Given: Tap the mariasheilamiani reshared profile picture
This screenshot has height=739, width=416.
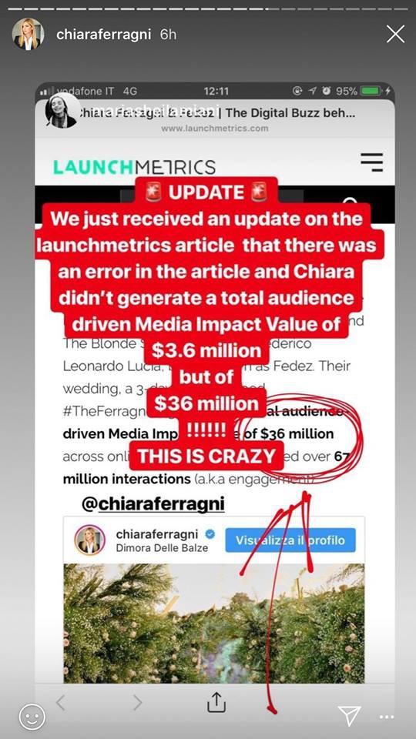Looking at the screenshot, I should coord(62,112).
